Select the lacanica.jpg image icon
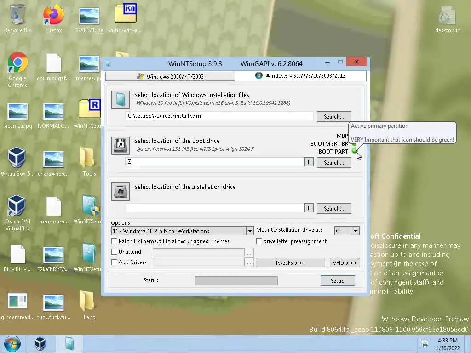This screenshot has height=353, width=471. click(x=17, y=115)
